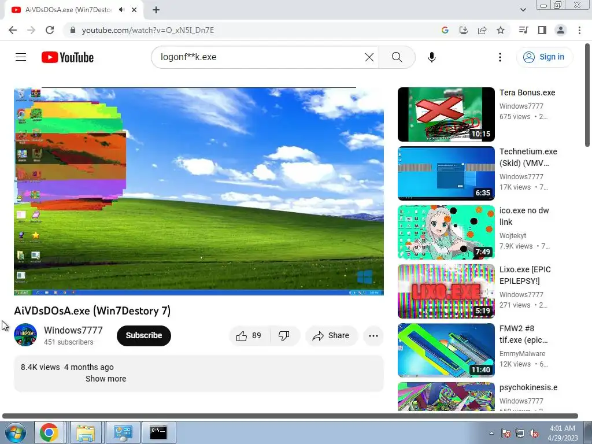Open more actions ellipsis under video
This screenshot has width=592, height=444.
(373, 336)
